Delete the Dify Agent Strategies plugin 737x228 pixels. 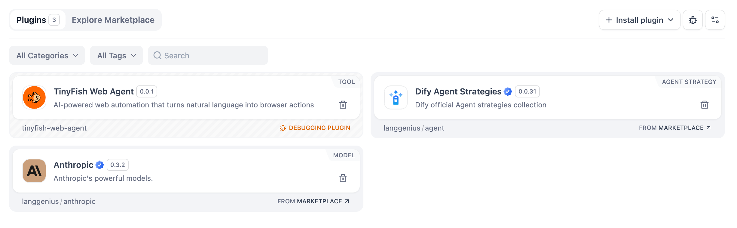[704, 105]
